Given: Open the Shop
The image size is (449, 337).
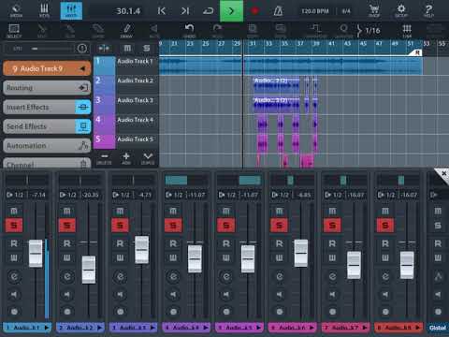Looking at the screenshot, I should (374, 10).
